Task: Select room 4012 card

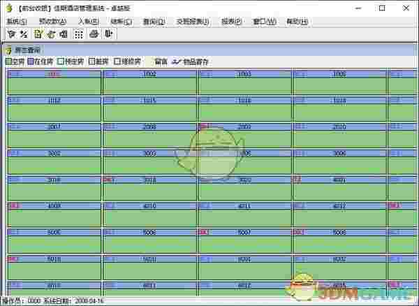Action: coord(339,214)
